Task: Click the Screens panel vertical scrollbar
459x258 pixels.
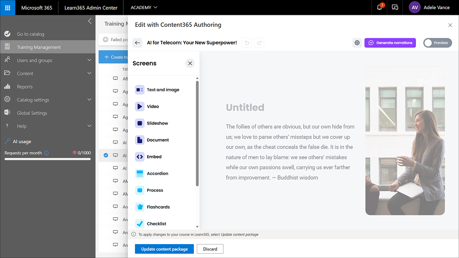Action: [x=197, y=134]
